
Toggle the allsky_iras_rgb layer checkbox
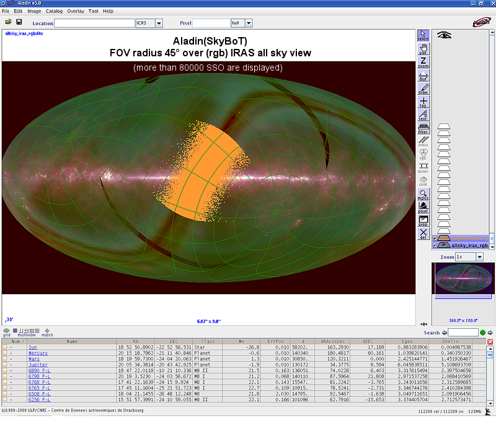point(436,246)
